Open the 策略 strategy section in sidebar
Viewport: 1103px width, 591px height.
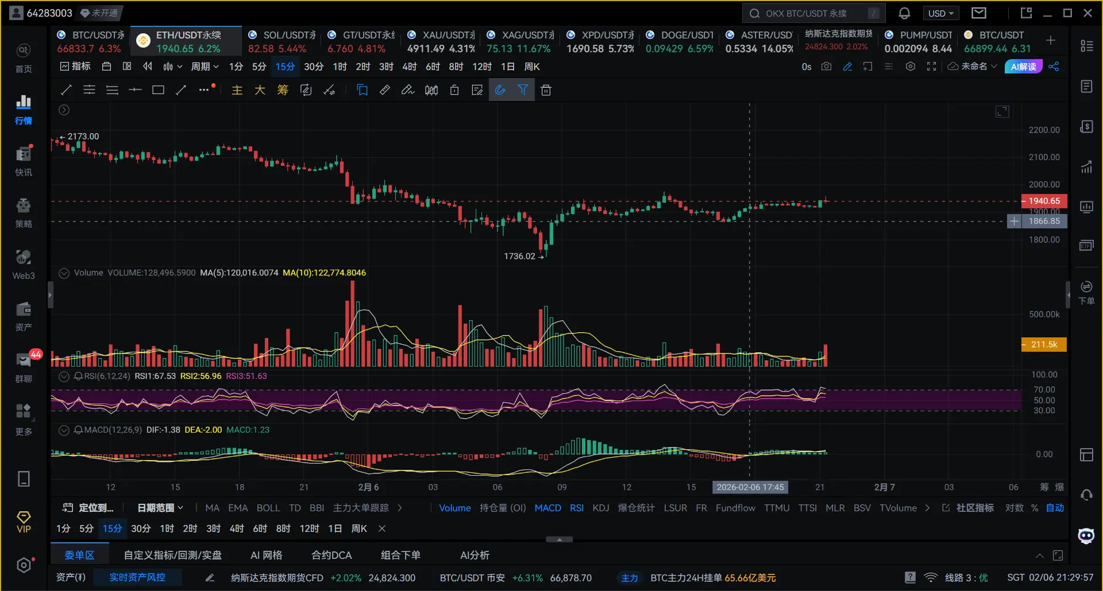point(24,213)
